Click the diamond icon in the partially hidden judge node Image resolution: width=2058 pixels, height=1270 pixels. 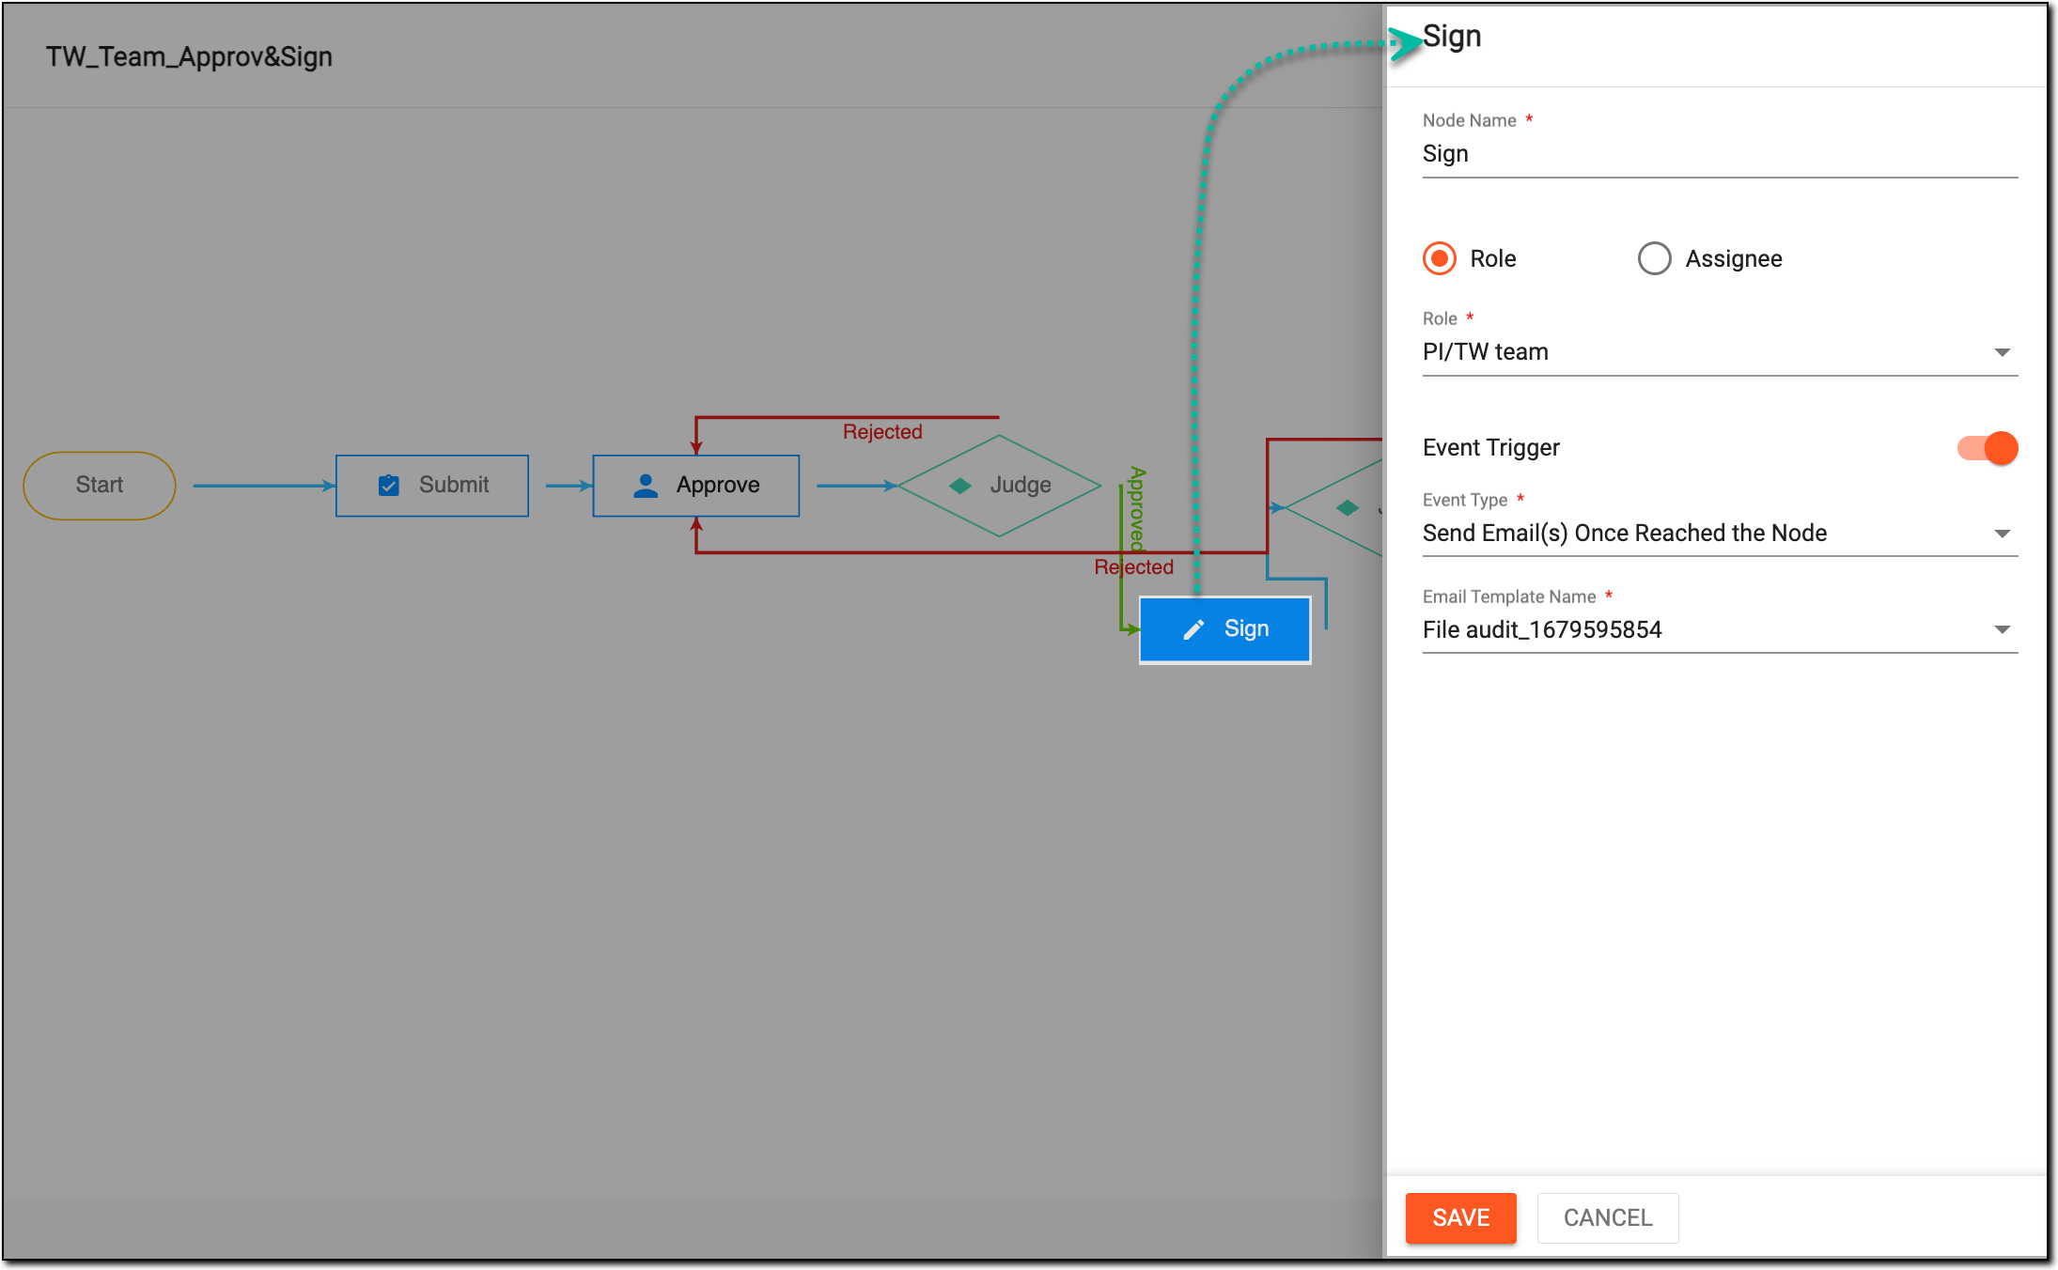[x=1347, y=508]
